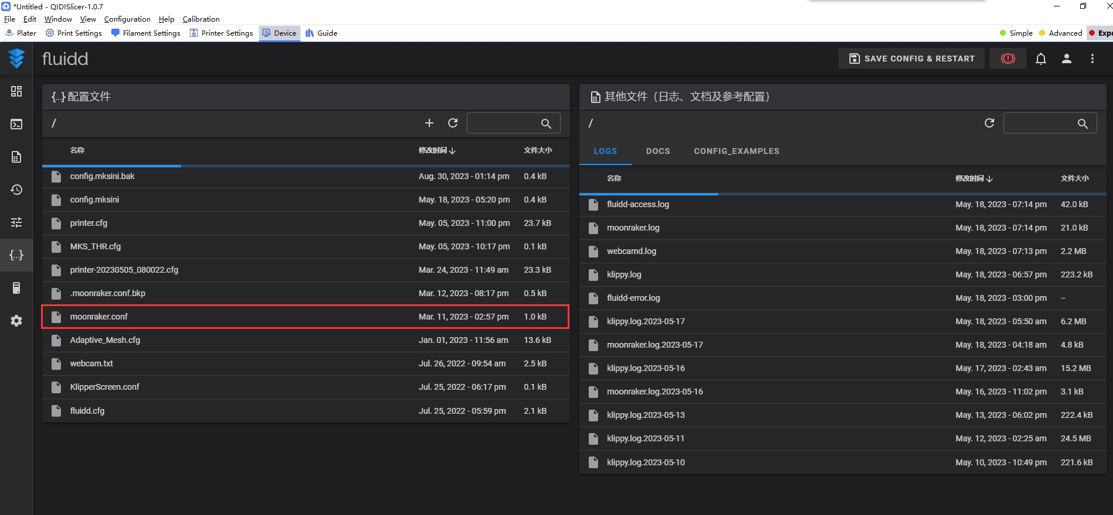
Task: Open the settings gear icon in sidebar
Action: (x=16, y=321)
